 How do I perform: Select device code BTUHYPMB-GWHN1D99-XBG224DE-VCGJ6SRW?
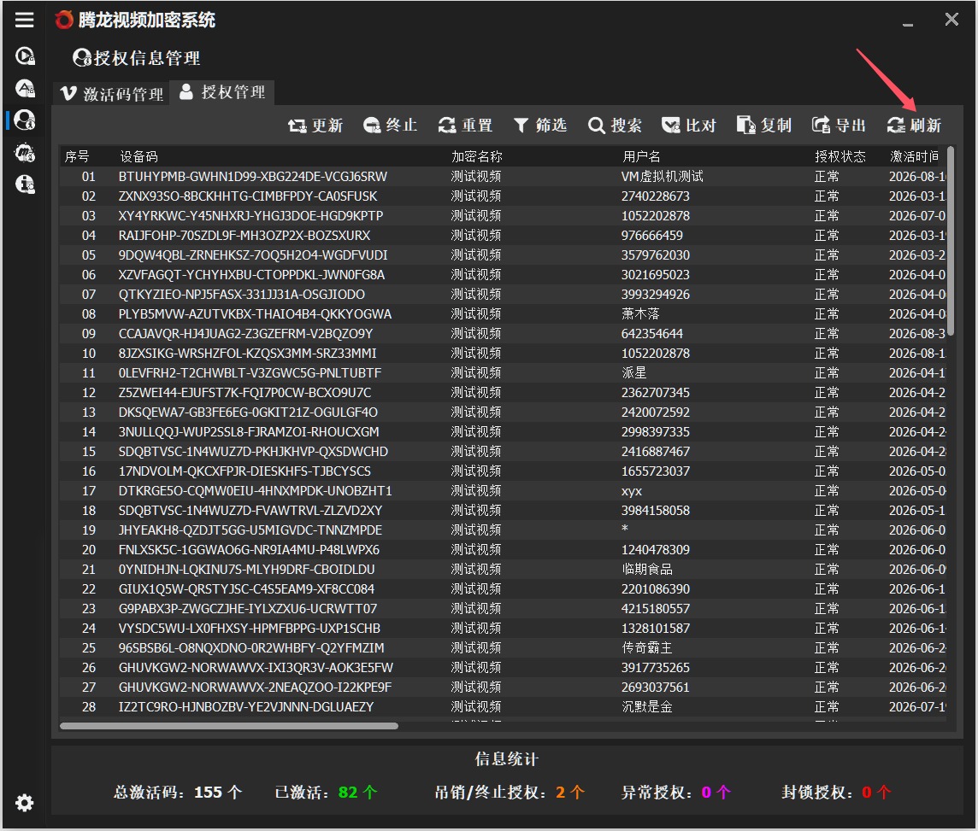tap(252, 177)
